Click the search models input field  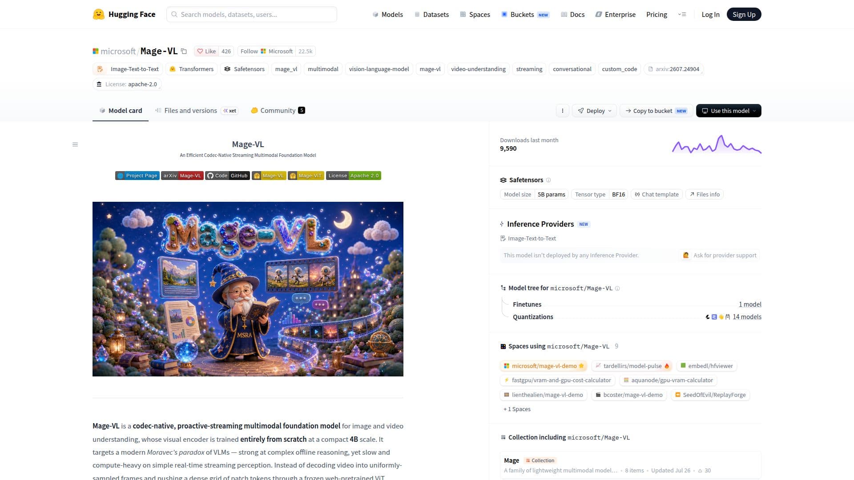[x=252, y=14]
